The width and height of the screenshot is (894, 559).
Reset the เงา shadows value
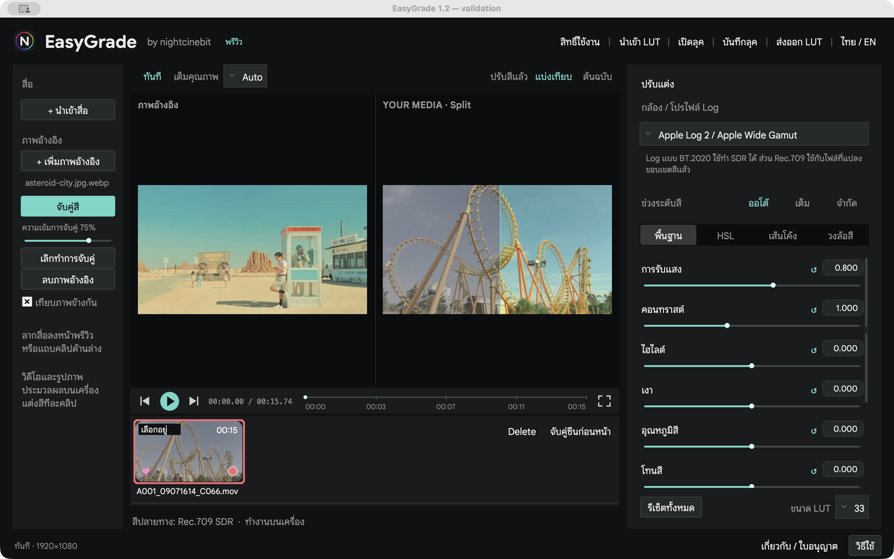click(x=813, y=391)
